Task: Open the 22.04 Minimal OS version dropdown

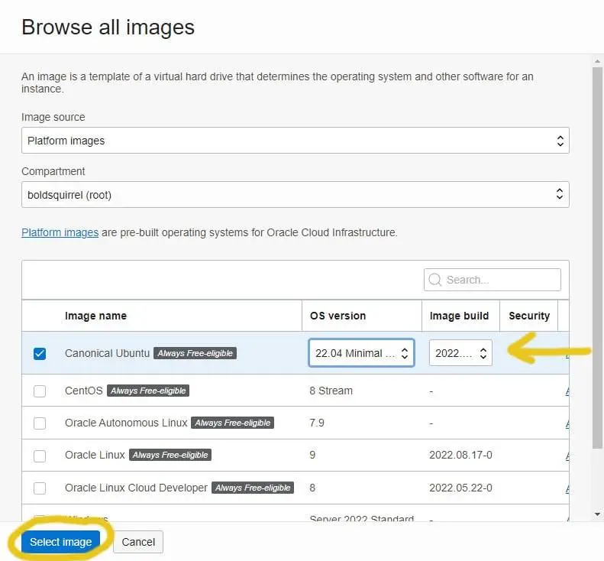Action: tap(361, 353)
